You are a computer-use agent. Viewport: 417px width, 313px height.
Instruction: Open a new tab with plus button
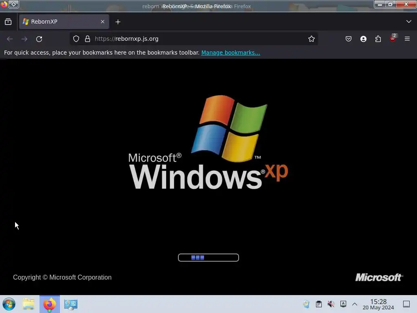coord(118,22)
